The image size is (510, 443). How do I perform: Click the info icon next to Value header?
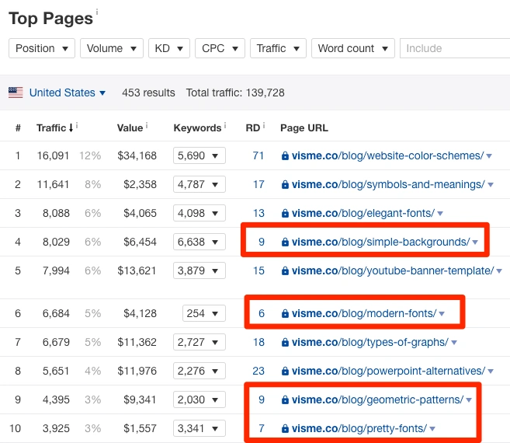click(147, 125)
